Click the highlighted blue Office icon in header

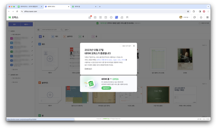click(117, 17)
